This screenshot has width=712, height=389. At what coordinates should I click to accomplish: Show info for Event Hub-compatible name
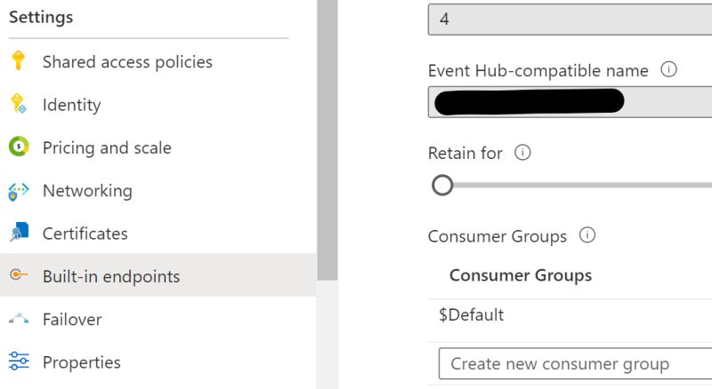pyautogui.click(x=668, y=69)
